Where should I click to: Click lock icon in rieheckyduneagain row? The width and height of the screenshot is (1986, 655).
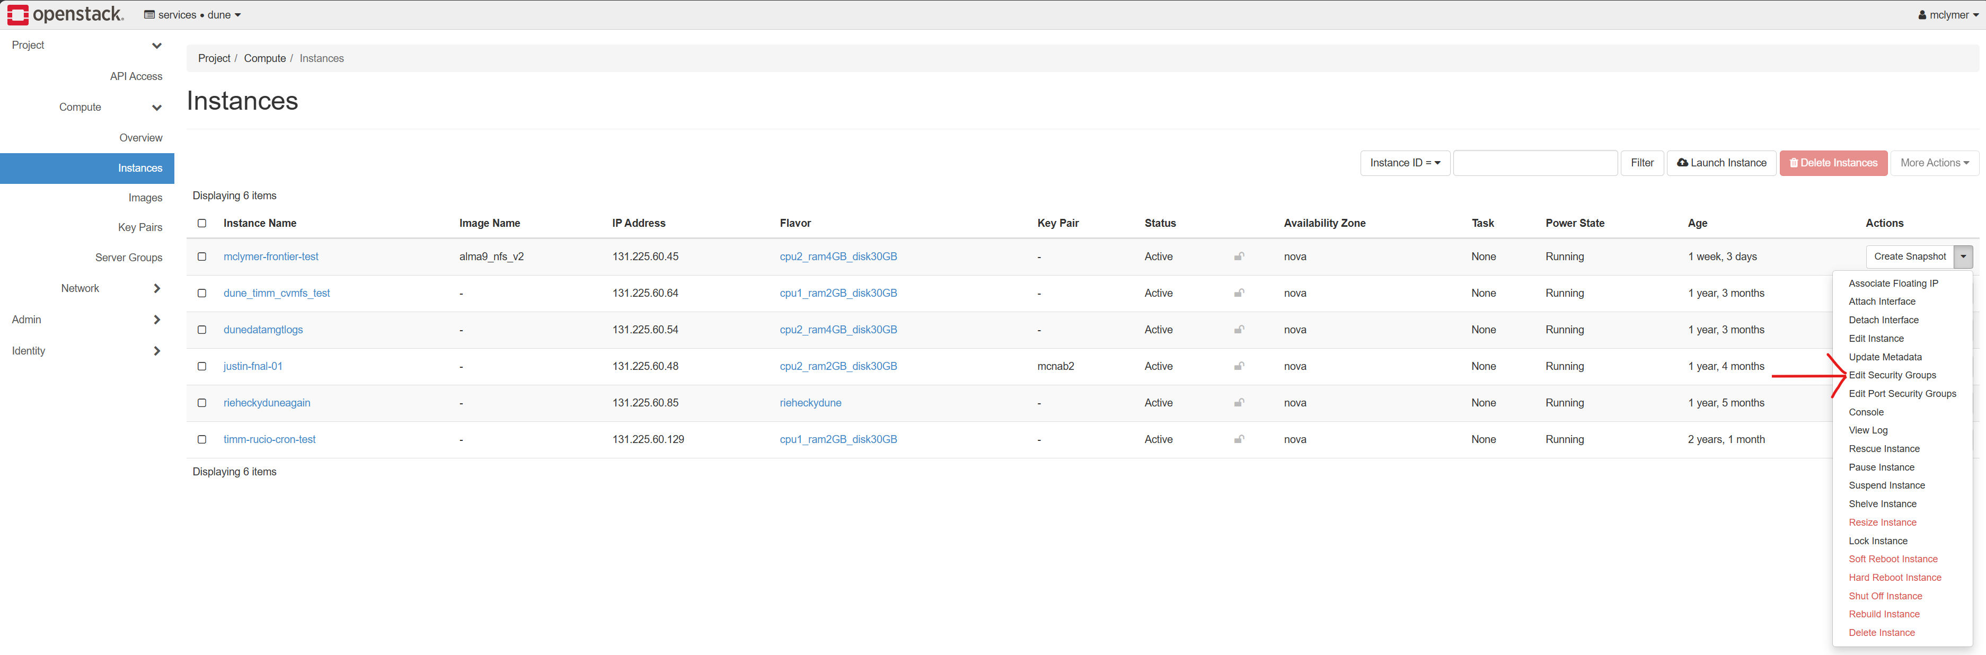tap(1239, 403)
